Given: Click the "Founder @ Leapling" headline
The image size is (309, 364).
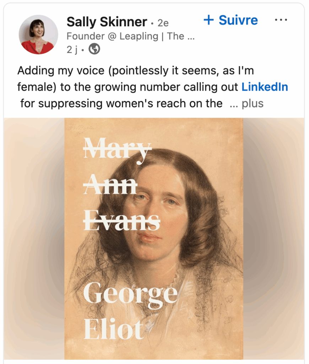Looking at the screenshot, I should (x=130, y=36).
